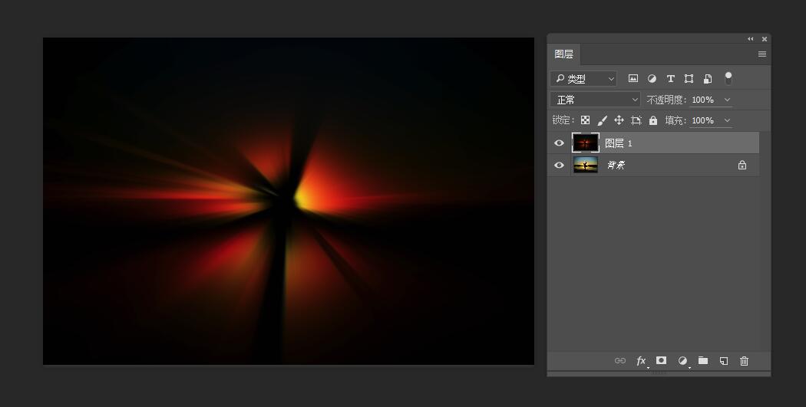
Task: Click the link layers icon
Action: click(x=620, y=361)
